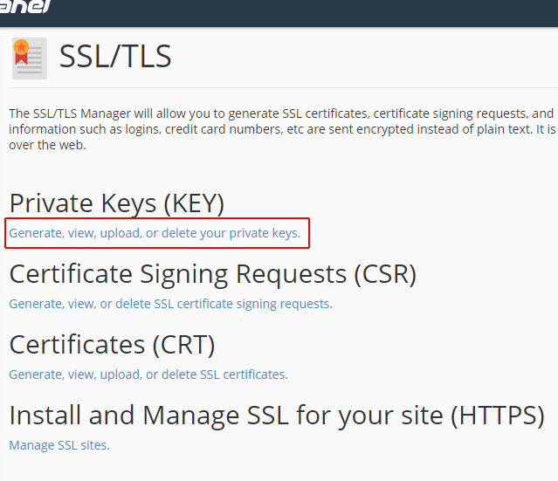Click the orange star badge on certificate icon
This screenshot has height=481, width=558.
pos(21,47)
